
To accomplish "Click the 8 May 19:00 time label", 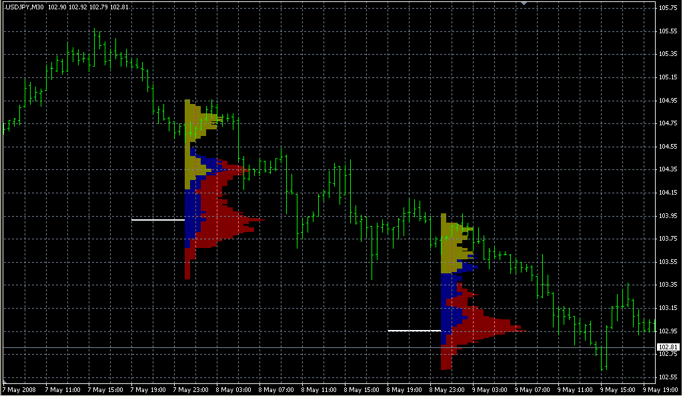I will point(404,389).
